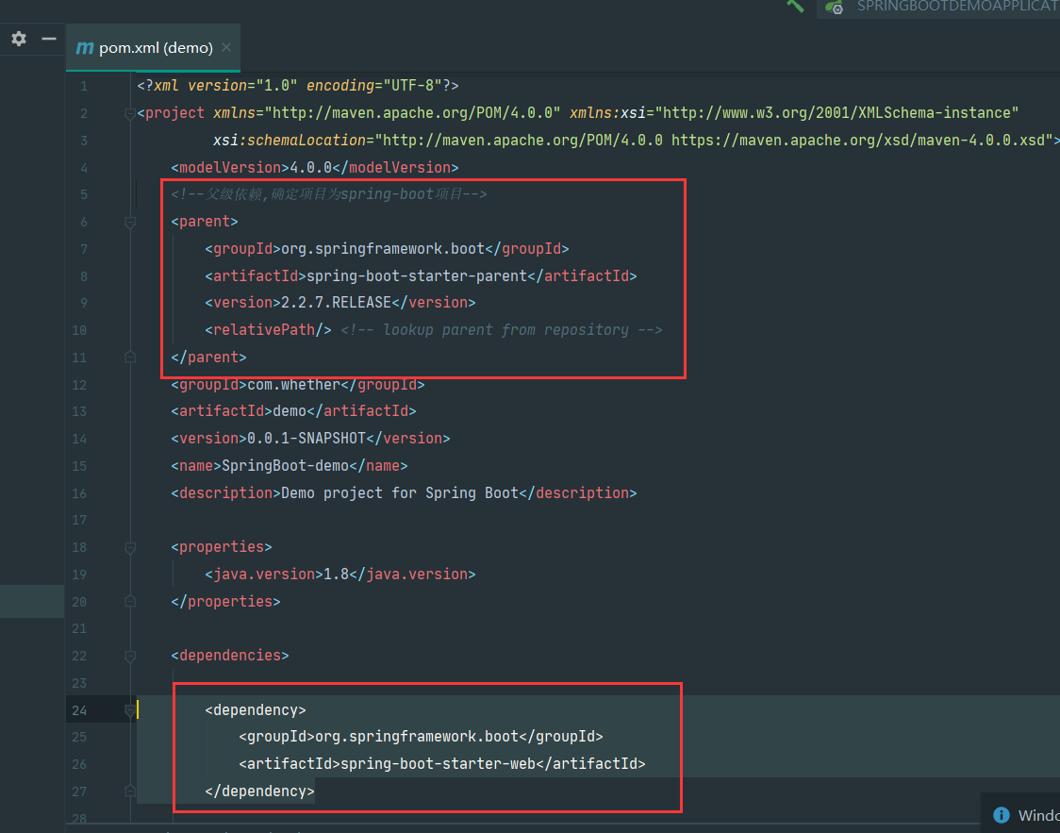Click the opening properties tag text
Screen dimensions: 1060x833
(222, 547)
